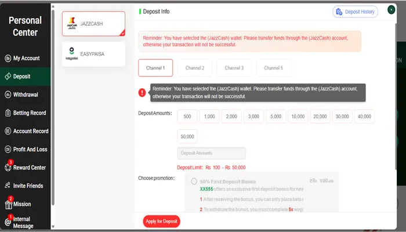Click the Deposit Amounts input field

[x=211, y=153]
